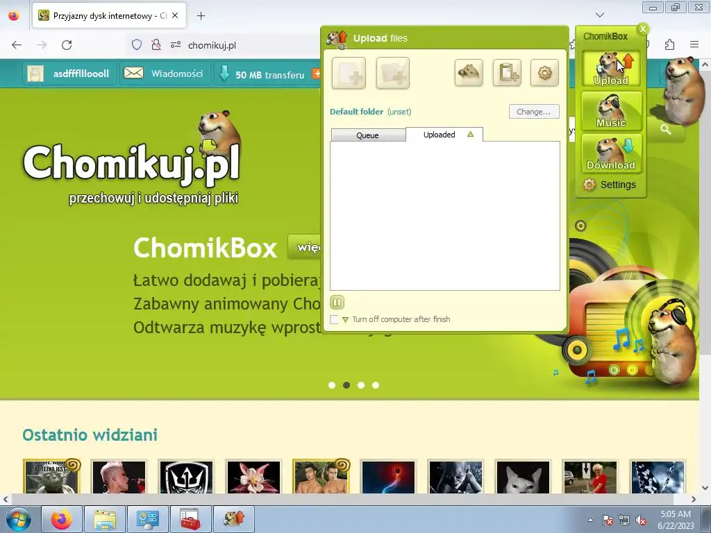Click the taskbar clock showing 5:05 AM
This screenshot has height=533, width=711.
click(x=676, y=520)
